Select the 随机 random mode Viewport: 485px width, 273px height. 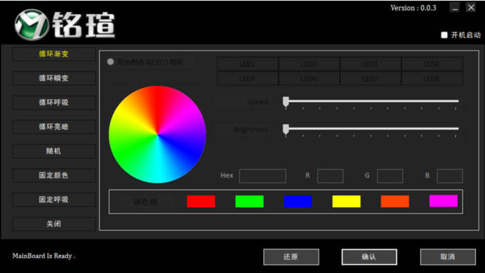coord(54,151)
